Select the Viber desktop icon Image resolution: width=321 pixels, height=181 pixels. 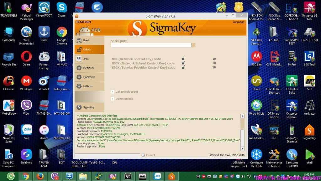pyautogui.click(x=26, y=108)
